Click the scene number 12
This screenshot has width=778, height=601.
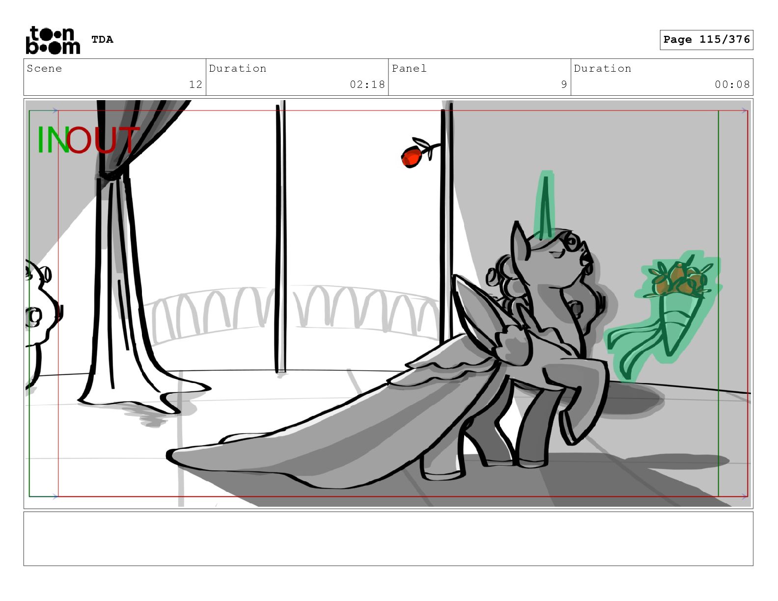pyautogui.click(x=195, y=84)
